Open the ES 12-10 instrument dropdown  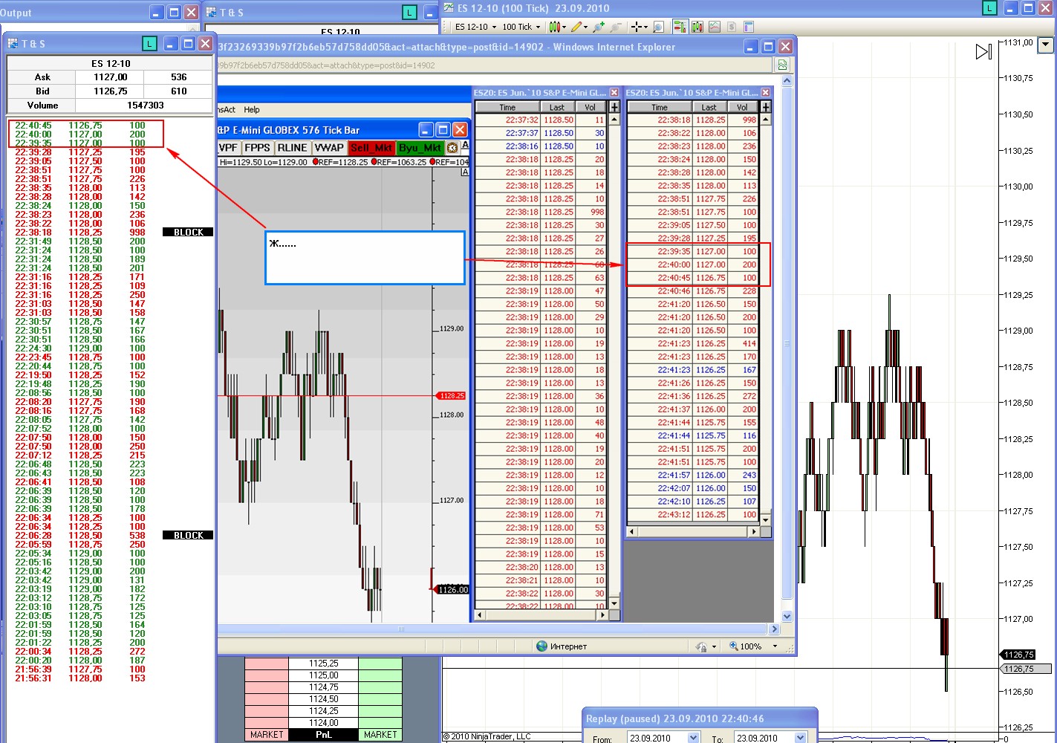click(x=475, y=27)
